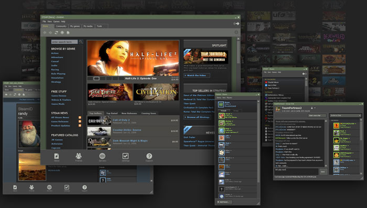Click the gnome avatar in the SteamID randy profile
367x208 pixels.
[x=29, y=133]
